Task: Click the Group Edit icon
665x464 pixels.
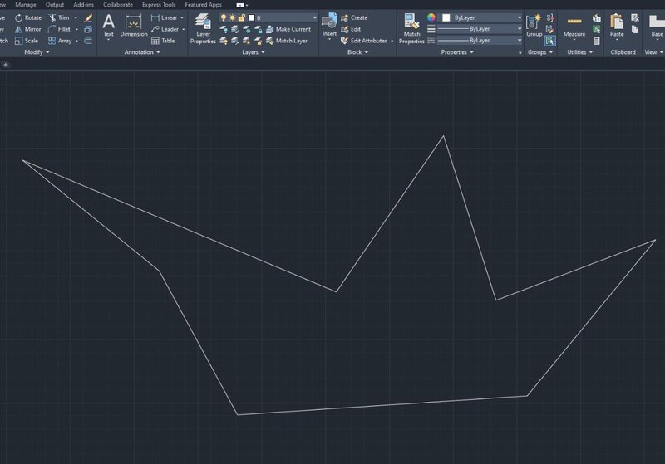Action: click(x=550, y=29)
